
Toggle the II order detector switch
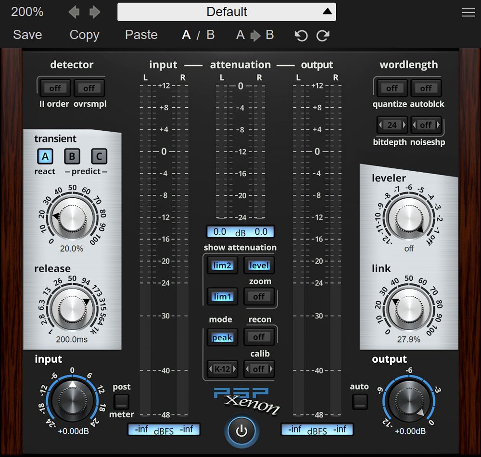[x=55, y=89]
